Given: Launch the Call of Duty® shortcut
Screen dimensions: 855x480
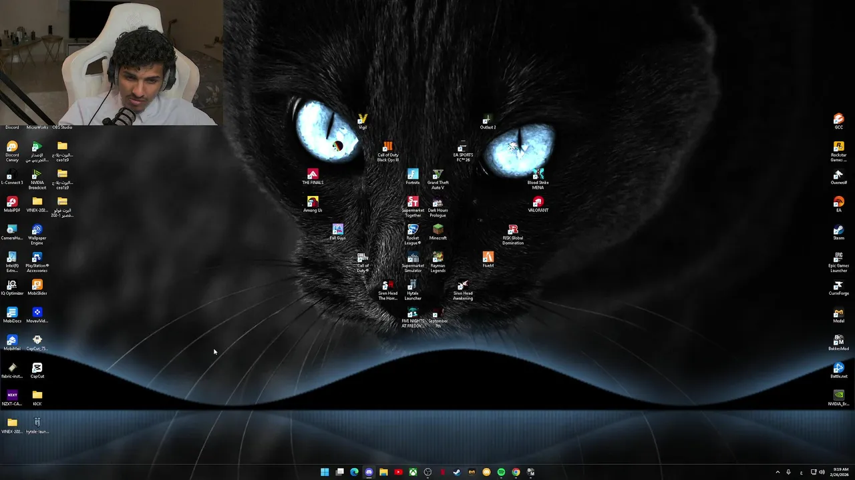Looking at the screenshot, I should click(363, 263).
